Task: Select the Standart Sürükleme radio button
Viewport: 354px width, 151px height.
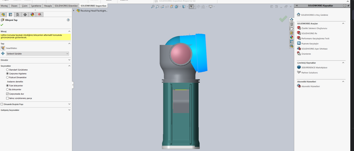Action: 8,70
